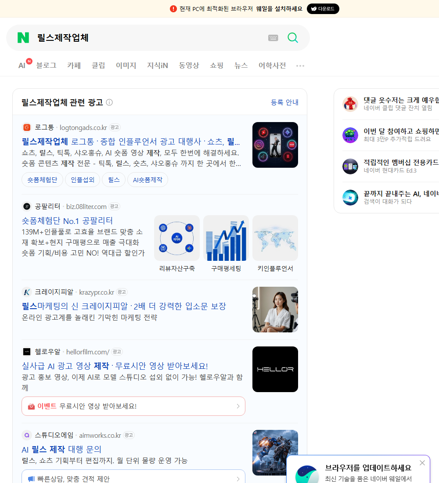The image size is (439, 483).
Task: Click the info icon next to 관련 광고 heading
Action: coord(109,102)
